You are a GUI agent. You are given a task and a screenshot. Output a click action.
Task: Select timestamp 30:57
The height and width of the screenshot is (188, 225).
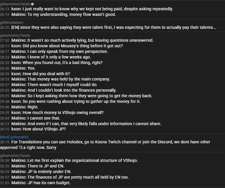[5, 177]
